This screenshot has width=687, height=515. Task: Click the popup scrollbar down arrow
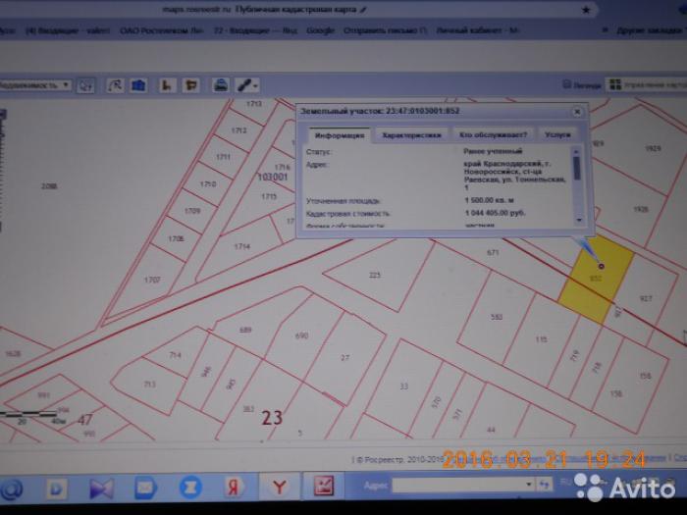[x=579, y=220]
